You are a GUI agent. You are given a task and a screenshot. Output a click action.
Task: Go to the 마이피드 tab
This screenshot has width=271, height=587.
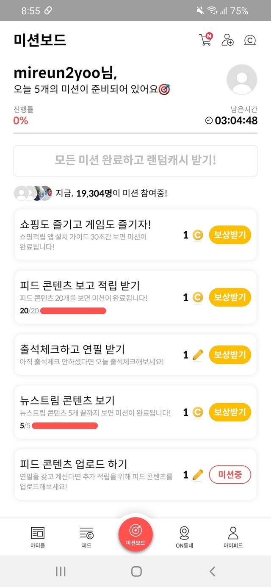233,537
